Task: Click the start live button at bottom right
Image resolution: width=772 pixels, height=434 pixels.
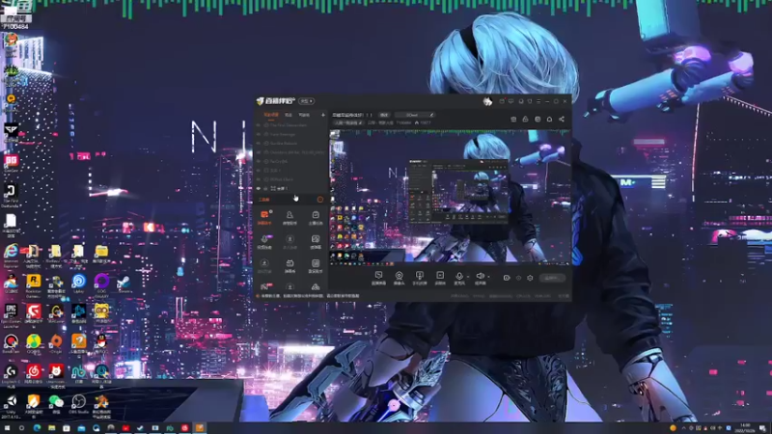Action: [552, 278]
